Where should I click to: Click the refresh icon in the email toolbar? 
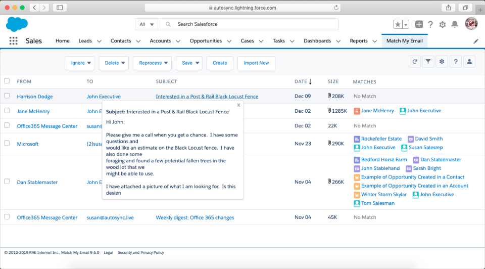point(415,62)
